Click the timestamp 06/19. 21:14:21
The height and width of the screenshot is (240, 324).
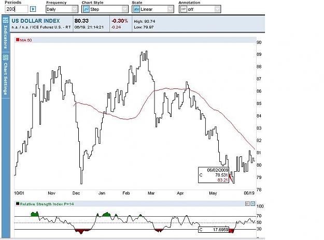coord(89,27)
